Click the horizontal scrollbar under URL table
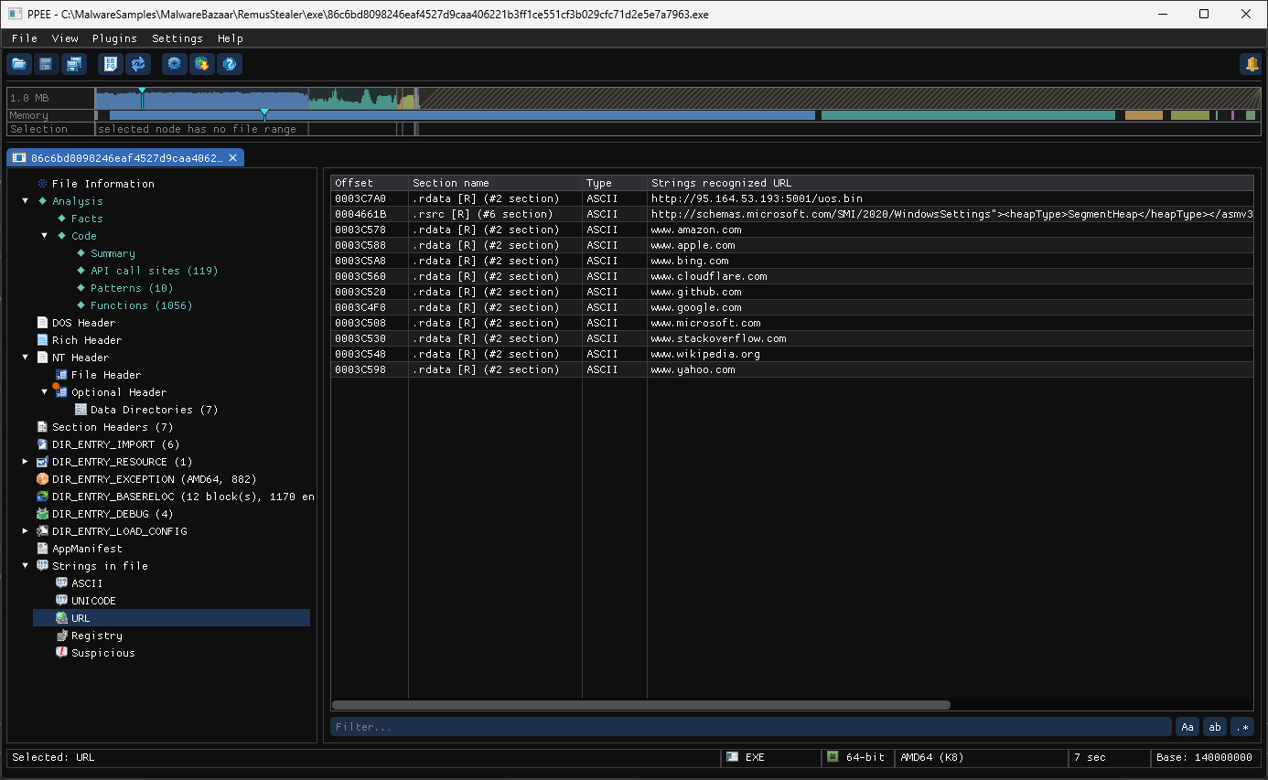Viewport: 1268px width, 780px height. (x=641, y=705)
